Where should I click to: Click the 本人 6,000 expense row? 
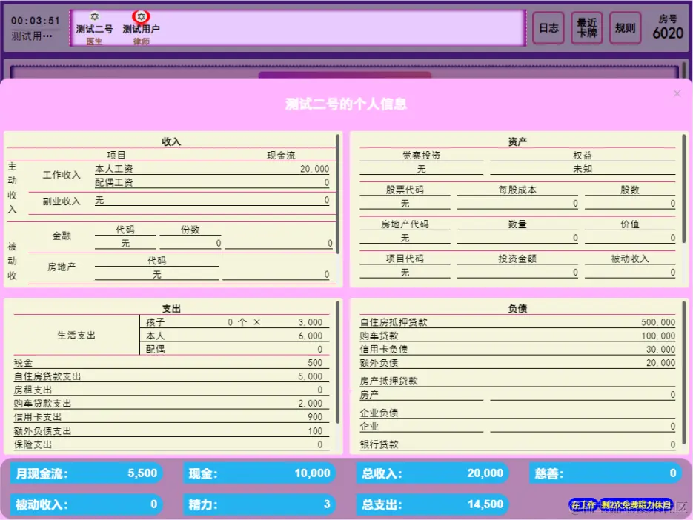point(234,336)
